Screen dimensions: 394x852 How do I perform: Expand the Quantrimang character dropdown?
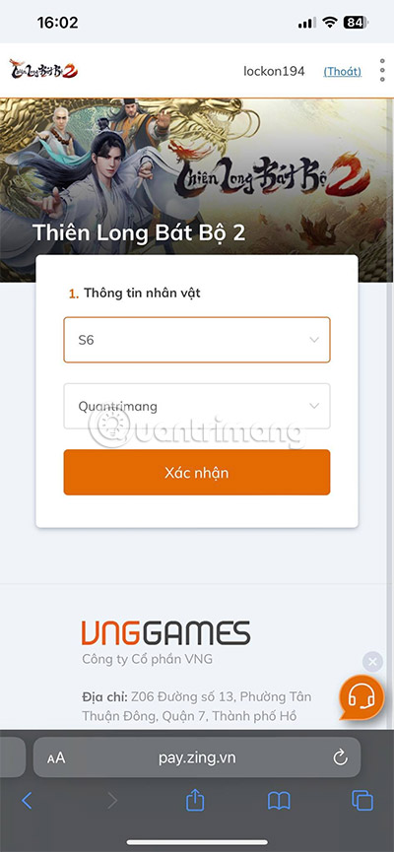point(197,406)
